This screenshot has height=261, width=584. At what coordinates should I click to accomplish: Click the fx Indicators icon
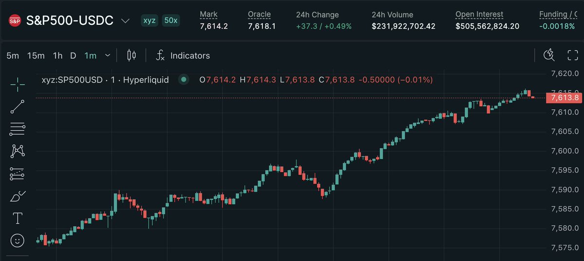(160, 55)
